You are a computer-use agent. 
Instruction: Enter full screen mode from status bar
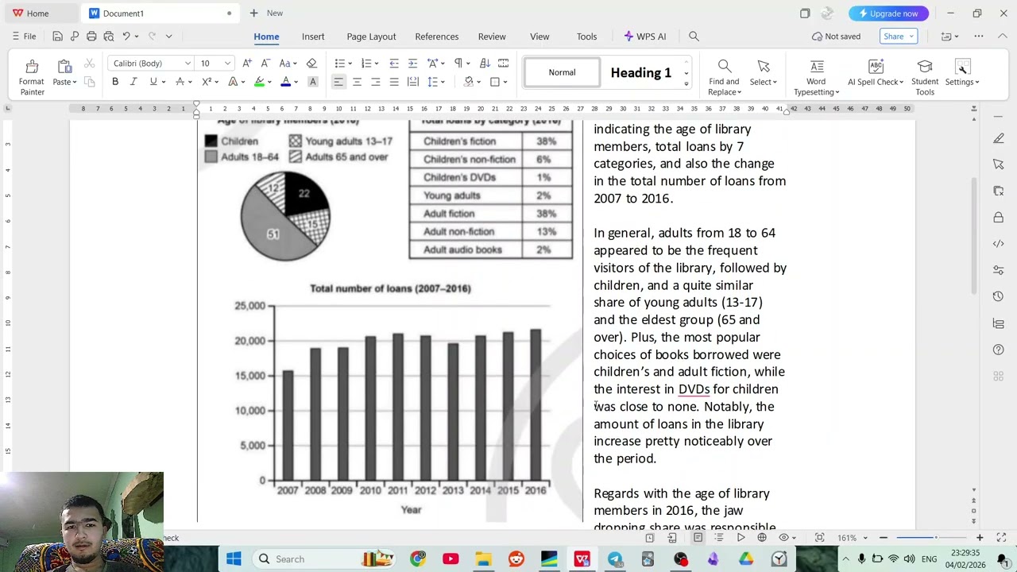tap(1001, 538)
